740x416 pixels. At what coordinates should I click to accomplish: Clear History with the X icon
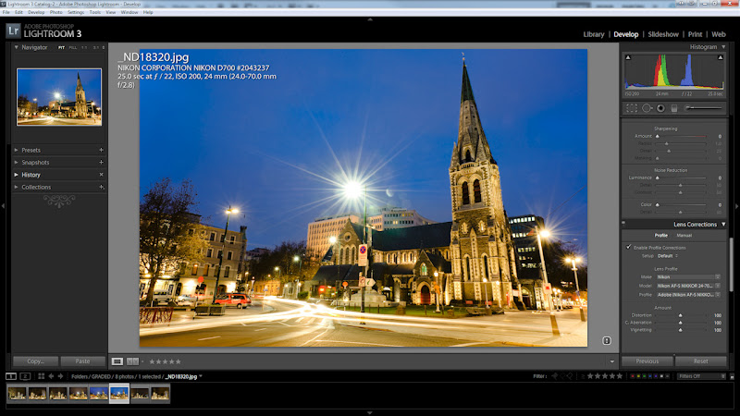click(x=101, y=174)
